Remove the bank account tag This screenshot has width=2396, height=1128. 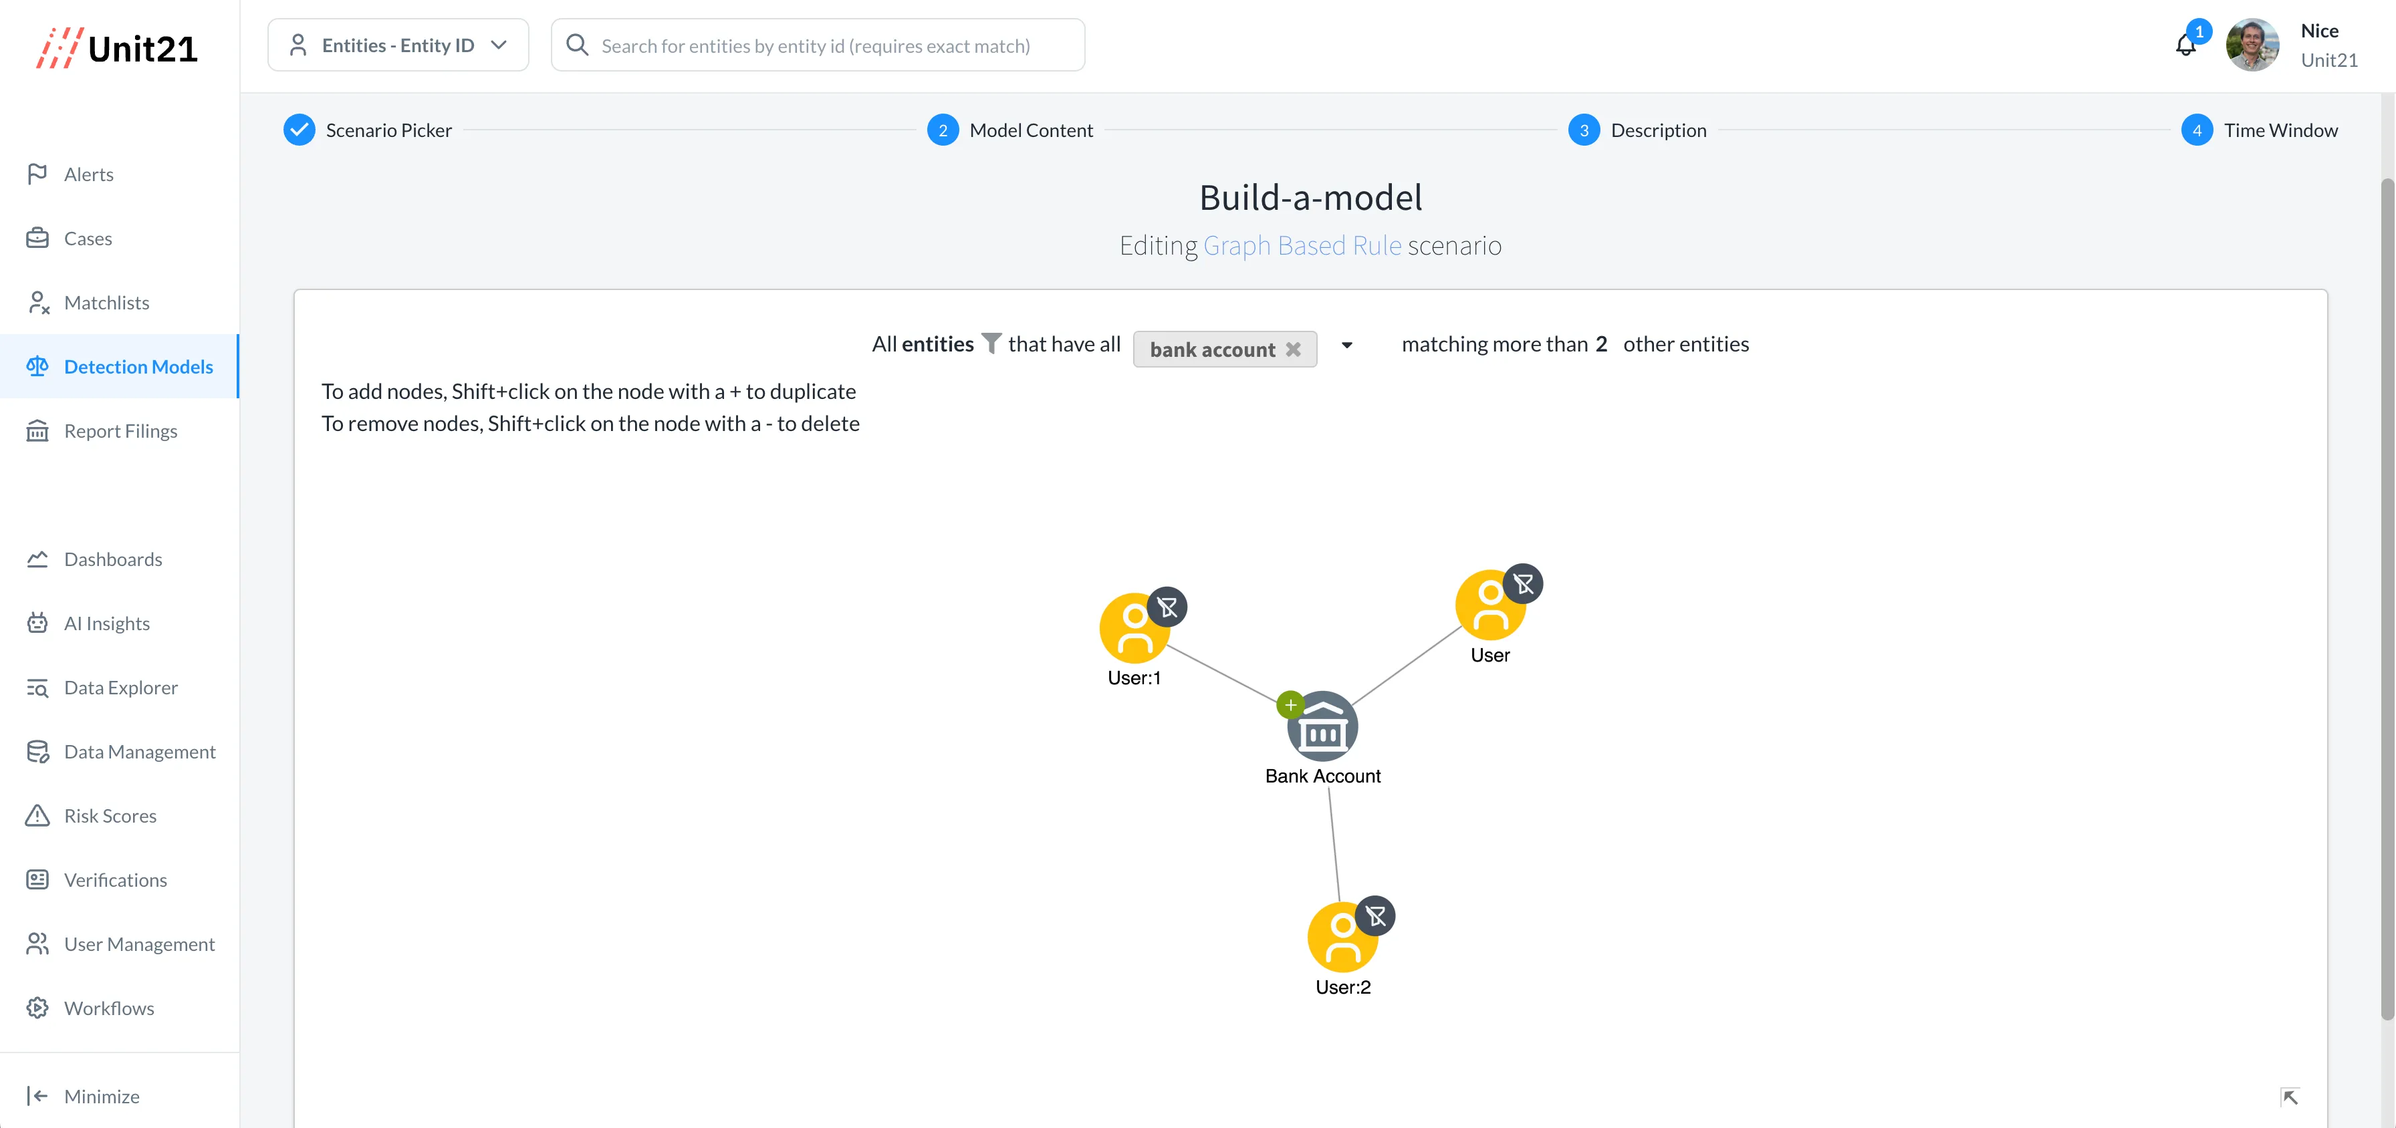coord(1294,349)
